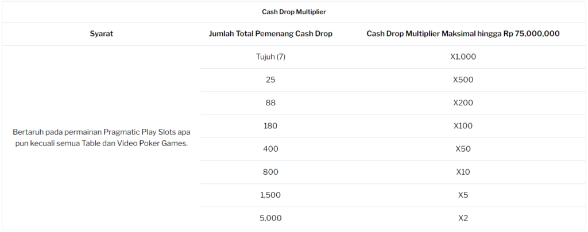Select the Syarat column header

point(101,34)
